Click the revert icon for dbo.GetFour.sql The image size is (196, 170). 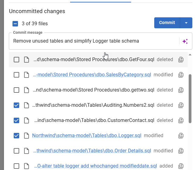[181, 60]
